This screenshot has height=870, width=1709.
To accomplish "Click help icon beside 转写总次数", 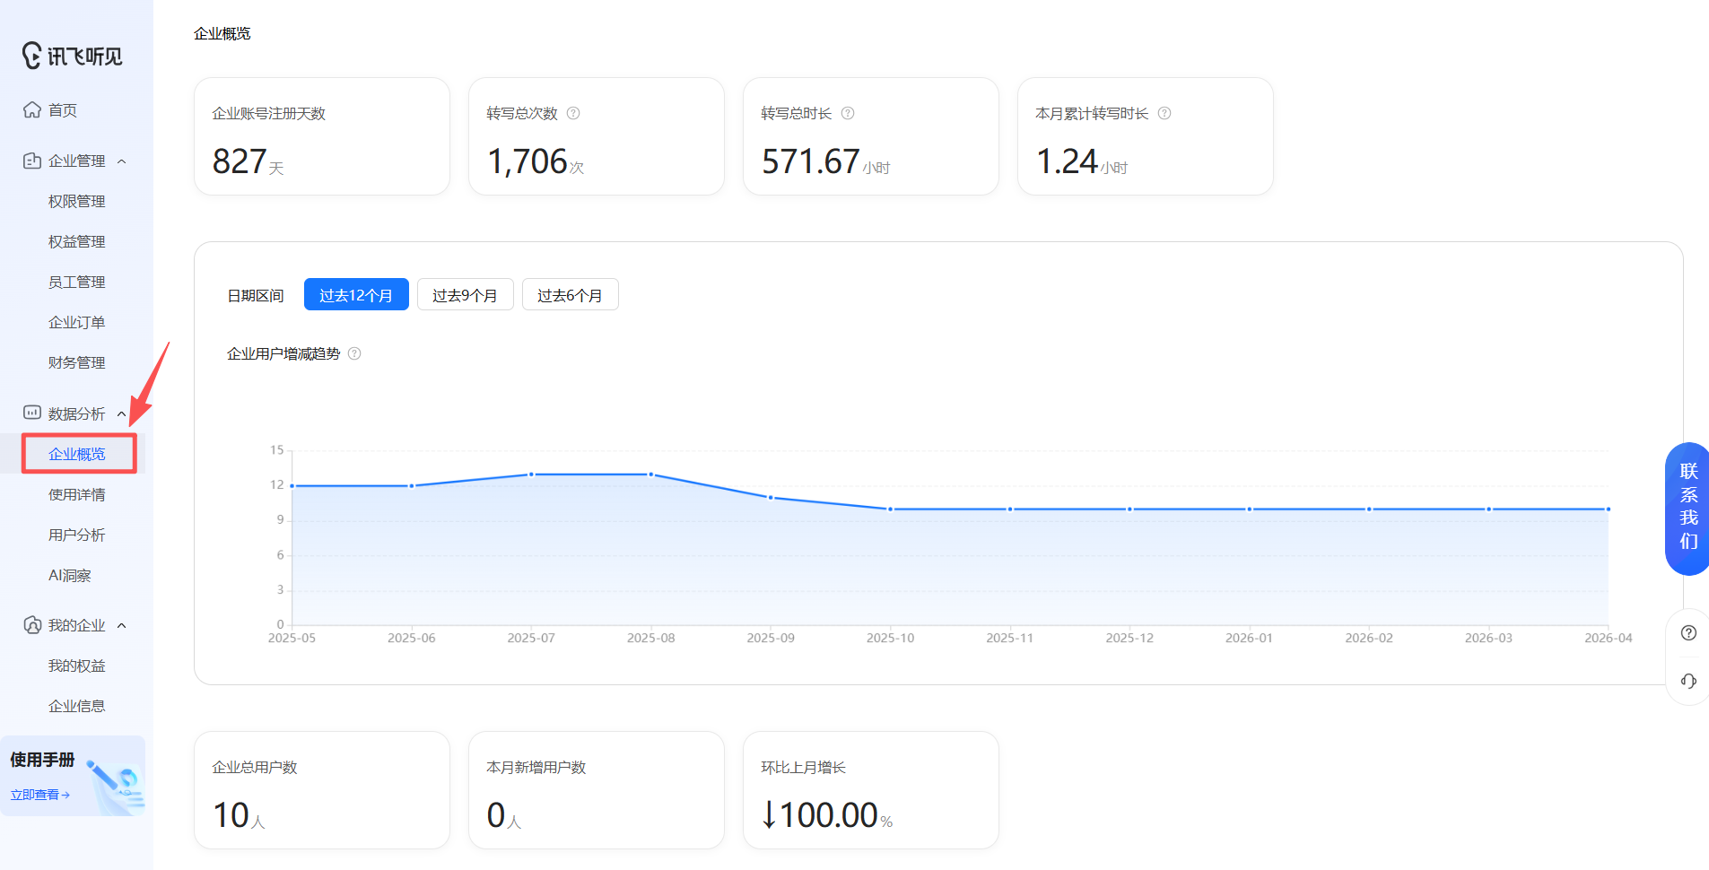I will point(573,113).
